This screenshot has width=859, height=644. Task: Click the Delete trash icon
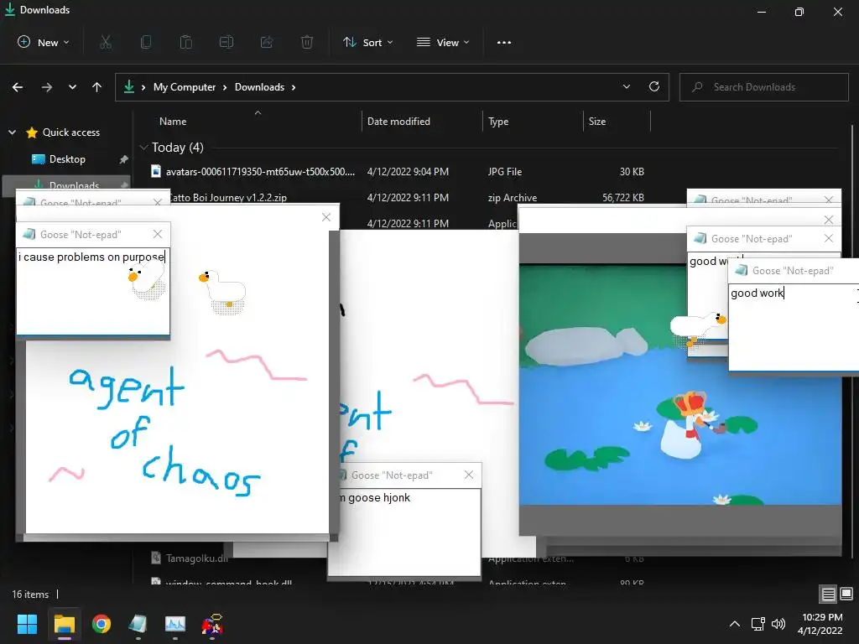coord(307,42)
